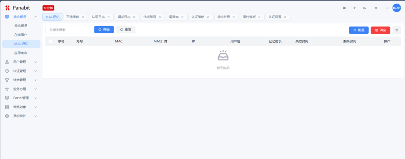Close the 认证日志 tab
The height and width of the screenshot is (159, 405).
tap(108, 17)
